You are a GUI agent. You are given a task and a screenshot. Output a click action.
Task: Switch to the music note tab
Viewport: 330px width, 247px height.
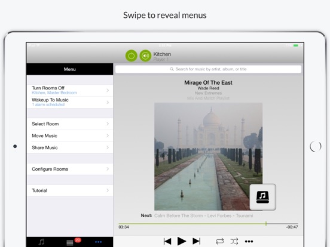[41, 242]
